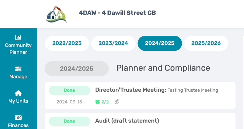Viewport: 244px width, 129px height.
Task: Click the paperclip attachment icon
Action: pos(117,102)
